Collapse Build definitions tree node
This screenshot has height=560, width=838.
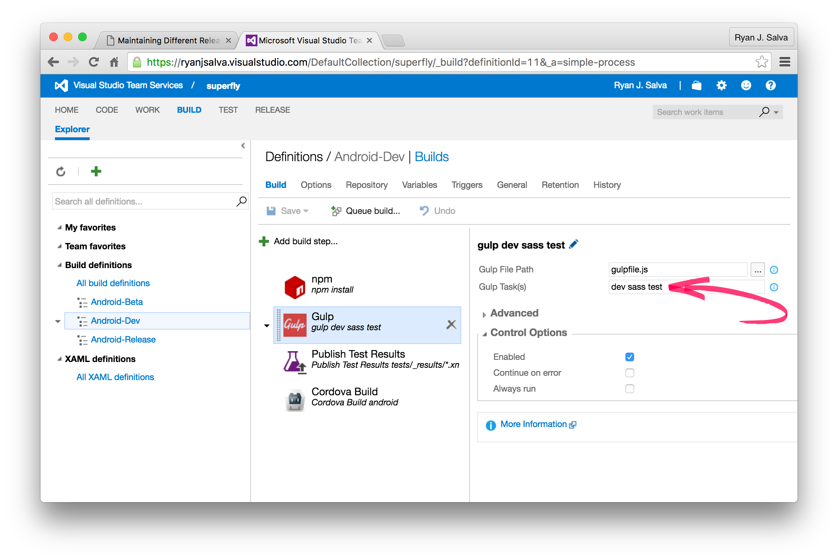point(59,265)
